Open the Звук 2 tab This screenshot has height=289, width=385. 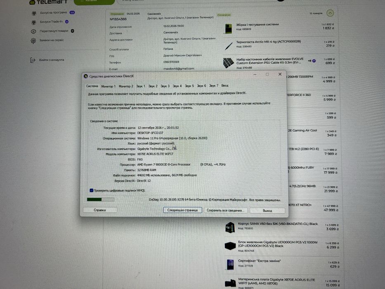[153, 86]
